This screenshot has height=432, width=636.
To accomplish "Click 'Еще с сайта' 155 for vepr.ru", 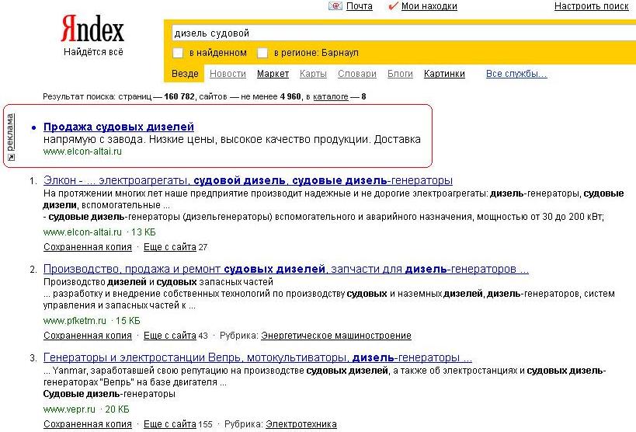I will [170, 424].
